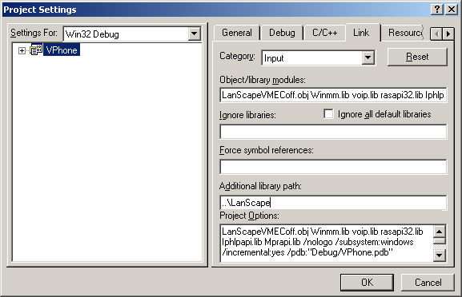Click the Cancel button
Image resolution: width=462 pixels, height=297 pixels.
click(428, 283)
